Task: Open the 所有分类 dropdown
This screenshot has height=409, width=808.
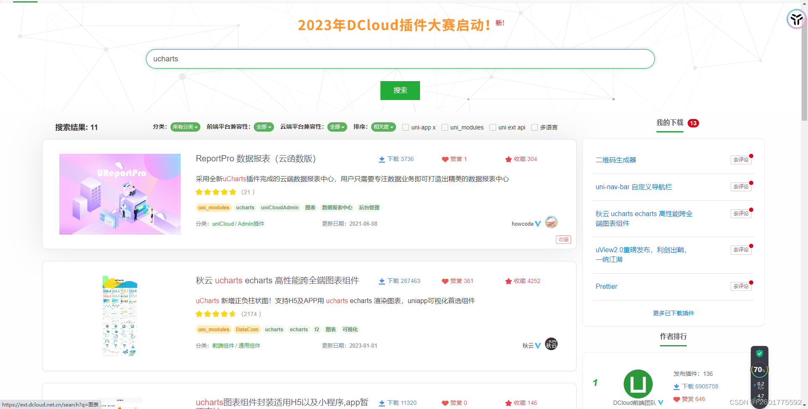Action: (x=185, y=127)
